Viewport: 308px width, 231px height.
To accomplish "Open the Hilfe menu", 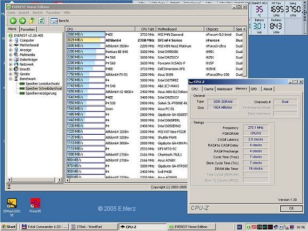I will pos(67,13).
